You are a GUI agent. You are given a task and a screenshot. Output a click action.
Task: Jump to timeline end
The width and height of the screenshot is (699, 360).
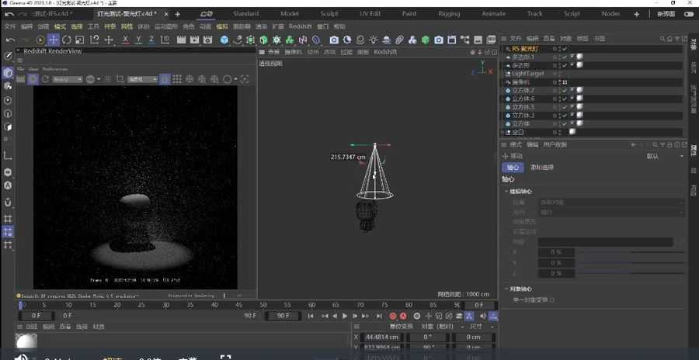click(x=379, y=316)
